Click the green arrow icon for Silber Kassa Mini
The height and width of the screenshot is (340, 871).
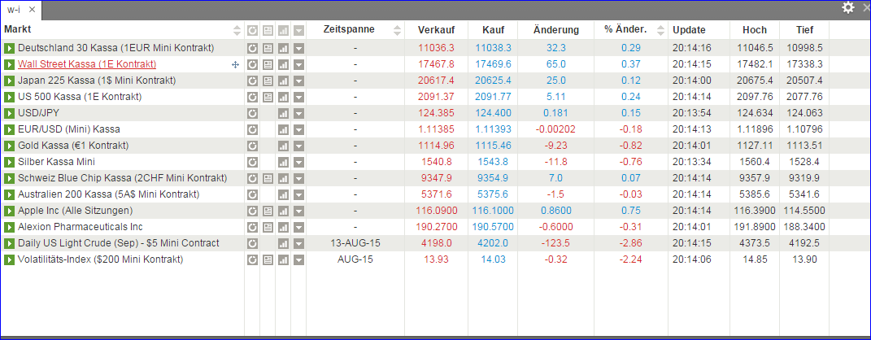click(x=9, y=162)
